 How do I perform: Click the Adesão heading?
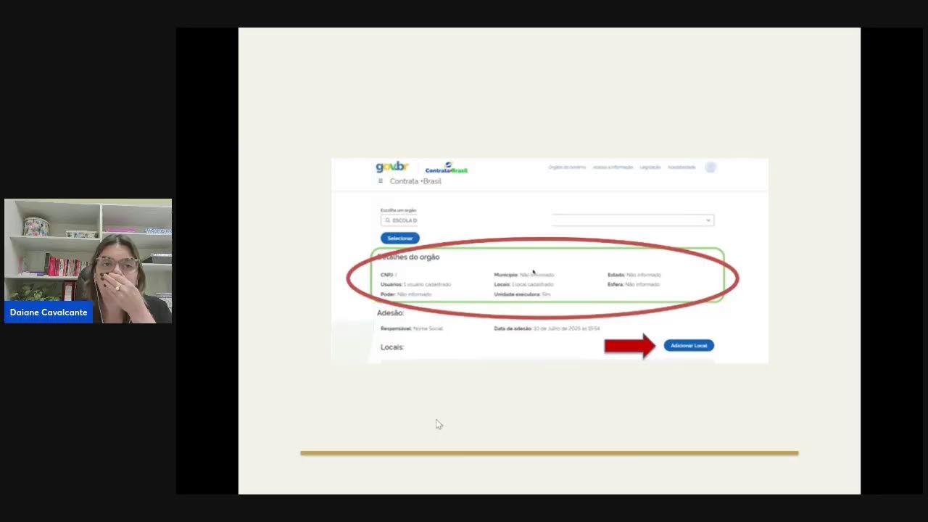390,313
